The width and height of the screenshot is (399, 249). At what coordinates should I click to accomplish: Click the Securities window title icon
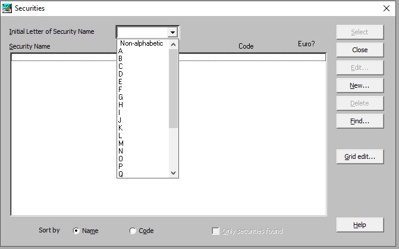pos(7,8)
